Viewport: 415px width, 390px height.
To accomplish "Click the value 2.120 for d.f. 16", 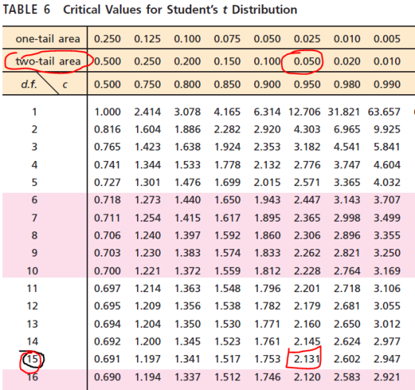I will pyautogui.click(x=307, y=377).
